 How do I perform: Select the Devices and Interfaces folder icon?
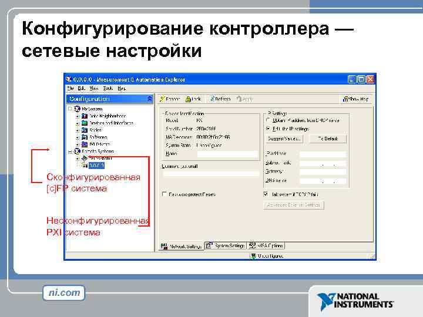[x=85, y=123]
